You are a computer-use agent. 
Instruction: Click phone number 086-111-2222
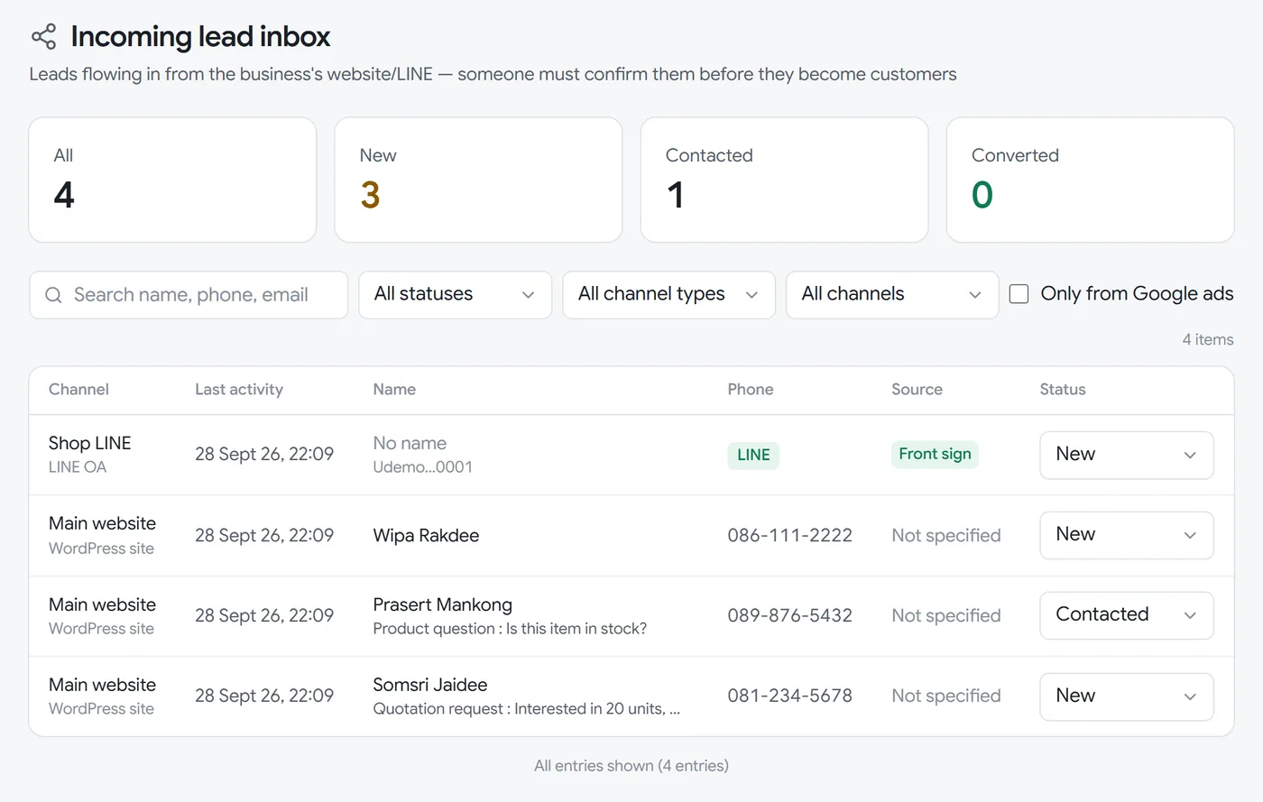tap(789, 536)
